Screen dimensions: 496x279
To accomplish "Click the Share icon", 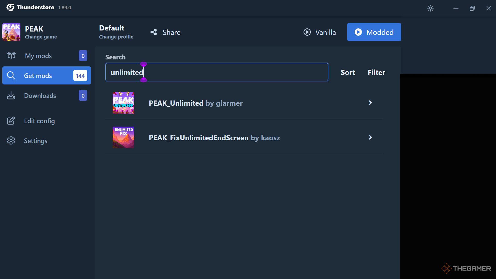I will tap(154, 32).
